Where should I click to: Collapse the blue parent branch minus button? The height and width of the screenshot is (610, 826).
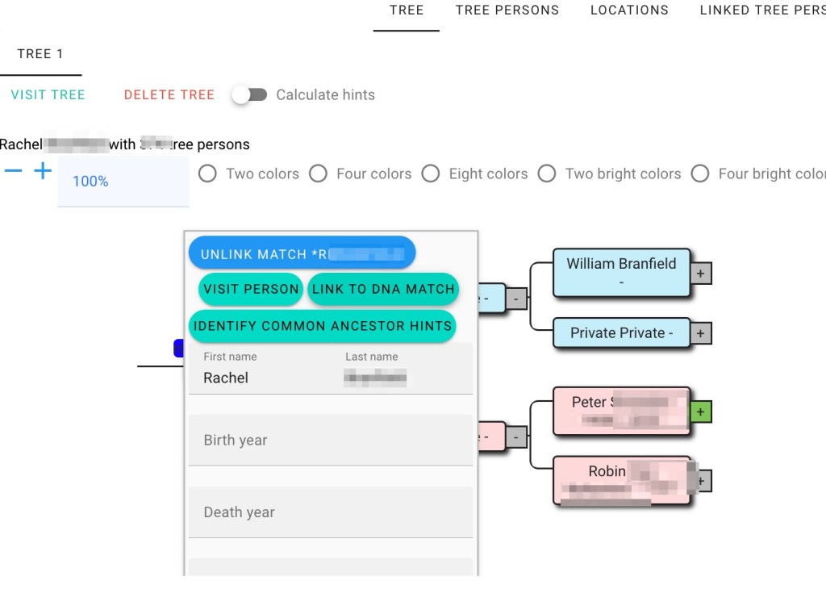pos(516,298)
